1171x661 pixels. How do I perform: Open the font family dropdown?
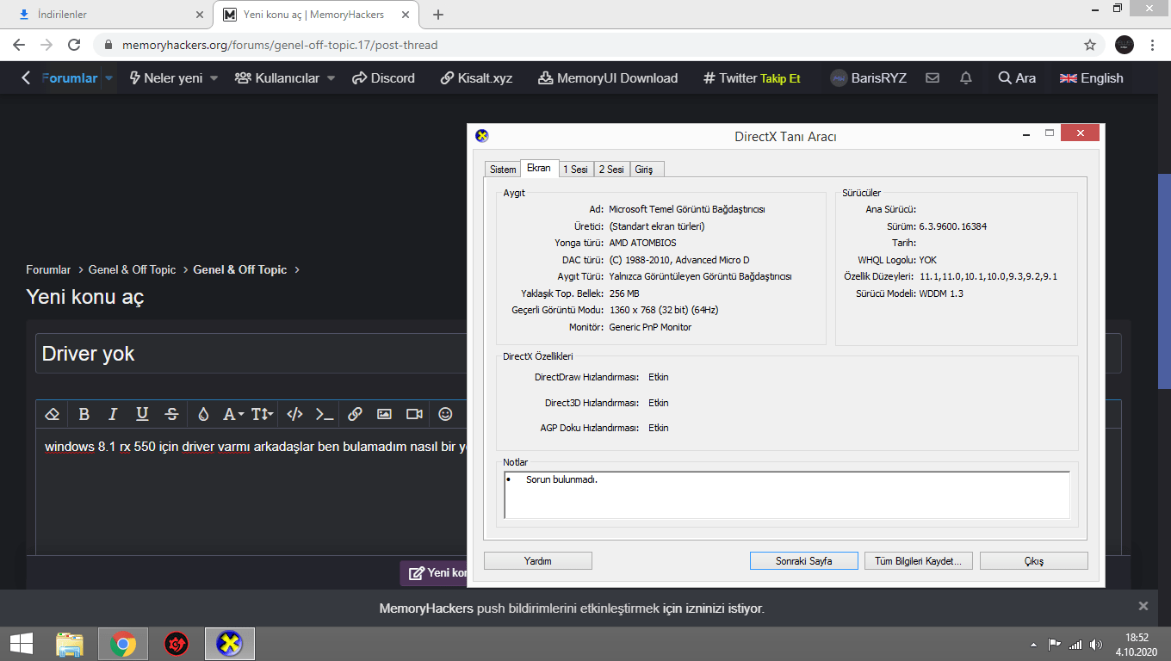(x=233, y=414)
